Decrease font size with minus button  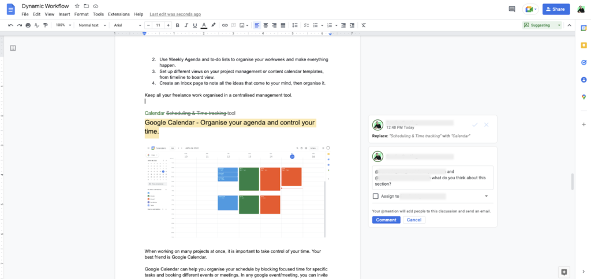(x=149, y=25)
